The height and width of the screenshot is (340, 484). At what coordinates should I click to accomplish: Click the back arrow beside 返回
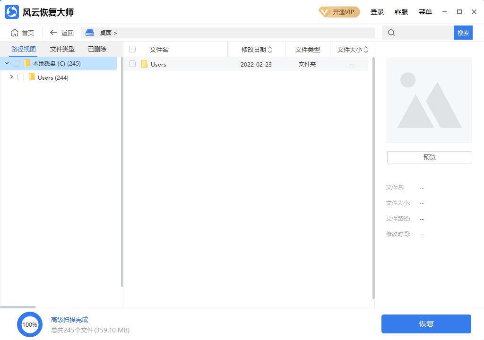click(x=54, y=33)
